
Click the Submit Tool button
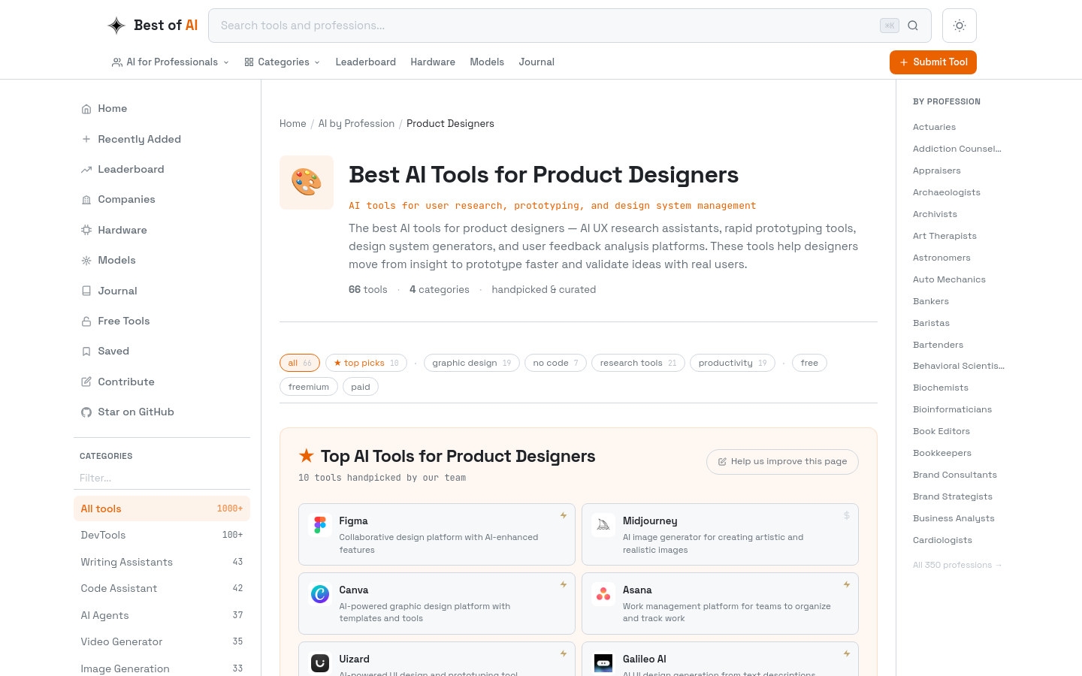(933, 62)
